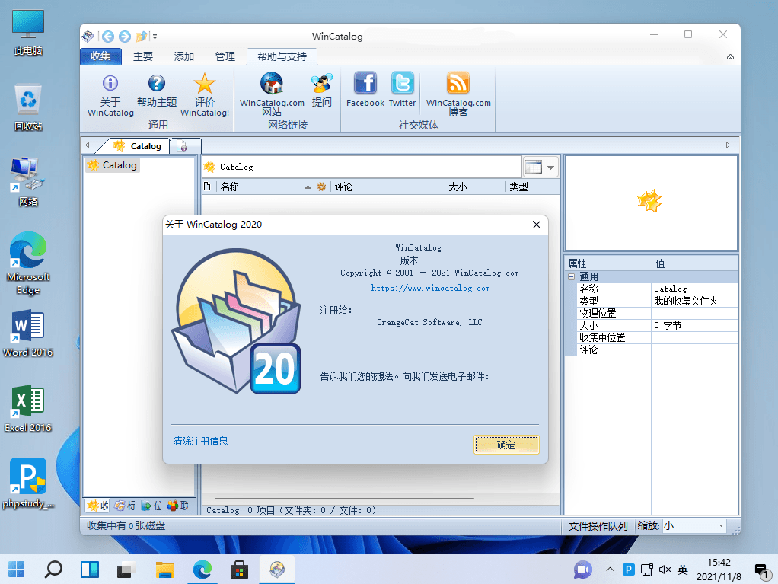
Task: Open the 收集 ribbon tab
Action: (x=100, y=56)
